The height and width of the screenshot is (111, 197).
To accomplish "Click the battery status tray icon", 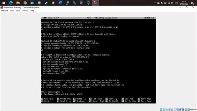I will click(165, 3).
